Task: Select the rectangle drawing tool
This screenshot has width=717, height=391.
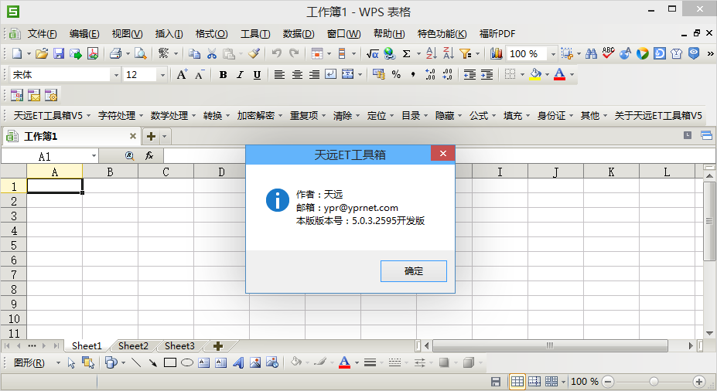Action: (x=170, y=362)
